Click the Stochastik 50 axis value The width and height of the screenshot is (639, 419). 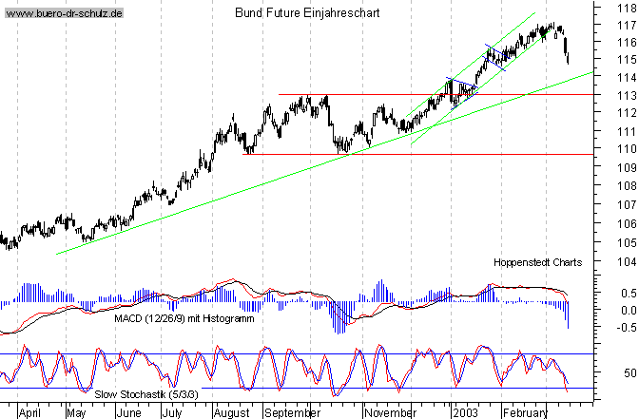tap(630, 373)
